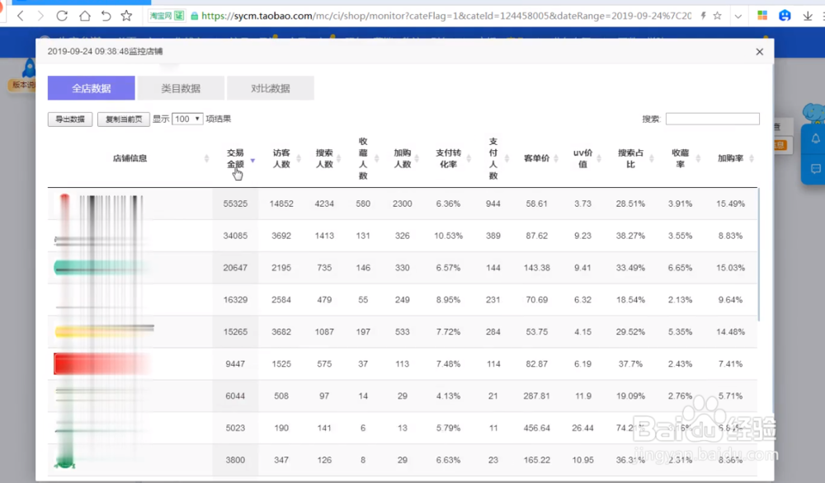Sort table by 访客人数 column header
825x483 pixels.
[x=281, y=159]
